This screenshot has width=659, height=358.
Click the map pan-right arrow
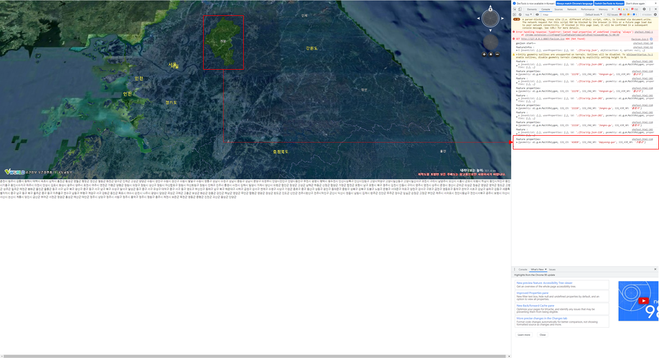point(502,18)
